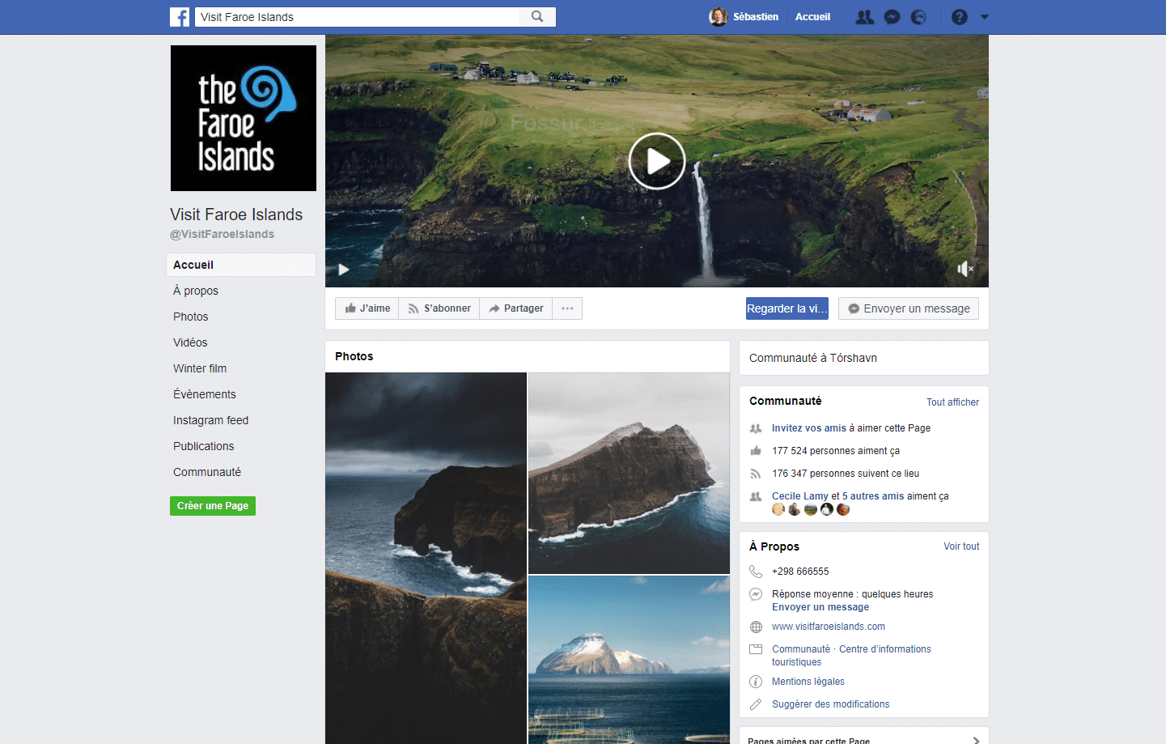The height and width of the screenshot is (744, 1166).
Task: Play the cover video with center button
Action: 657,161
